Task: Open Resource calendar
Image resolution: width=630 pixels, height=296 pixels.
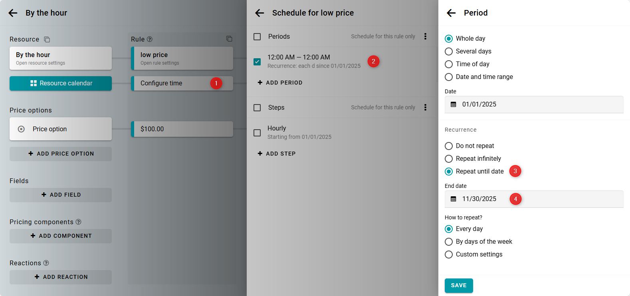Action: click(x=61, y=83)
